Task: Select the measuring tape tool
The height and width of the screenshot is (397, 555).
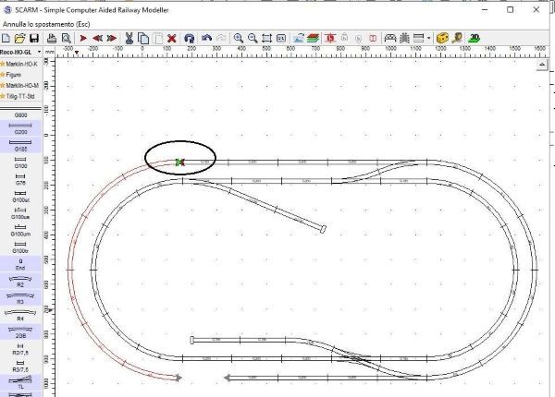Action: (x=441, y=38)
